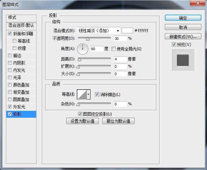Enable the 颜色叠加 style checkbox
The width and height of the screenshot is (207, 170).
(x=10, y=85)
